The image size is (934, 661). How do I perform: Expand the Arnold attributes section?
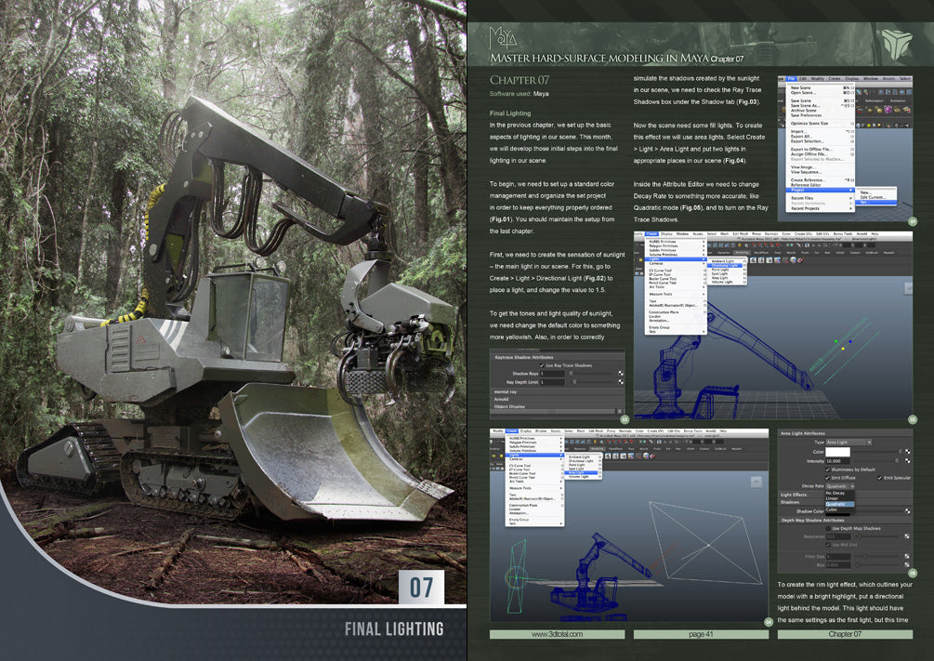point(501,399)
